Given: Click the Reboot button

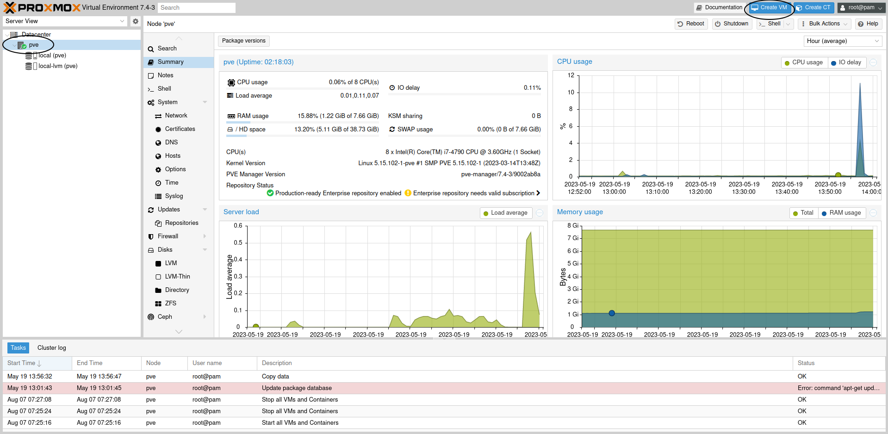Looking at the screenshot, I should pos(691,24).
